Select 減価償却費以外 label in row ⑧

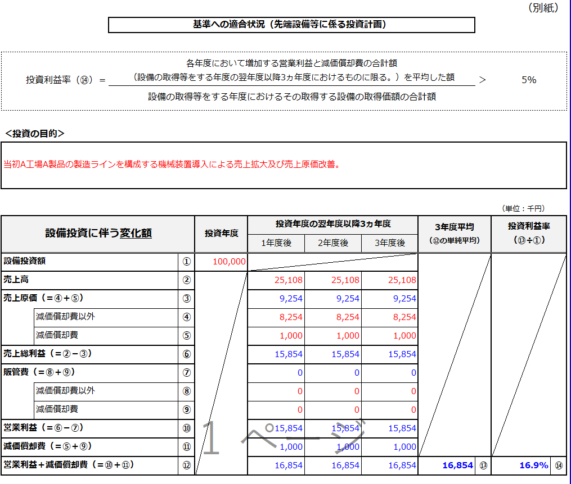(106, 391)
